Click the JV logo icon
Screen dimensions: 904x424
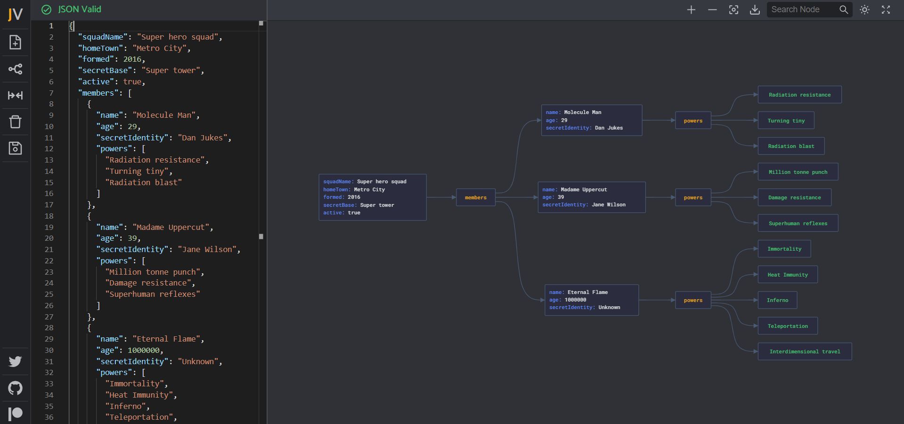(x=15, y=14)
